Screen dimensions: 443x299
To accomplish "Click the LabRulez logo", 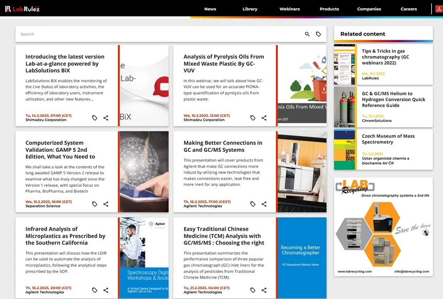I will point(22,9).
